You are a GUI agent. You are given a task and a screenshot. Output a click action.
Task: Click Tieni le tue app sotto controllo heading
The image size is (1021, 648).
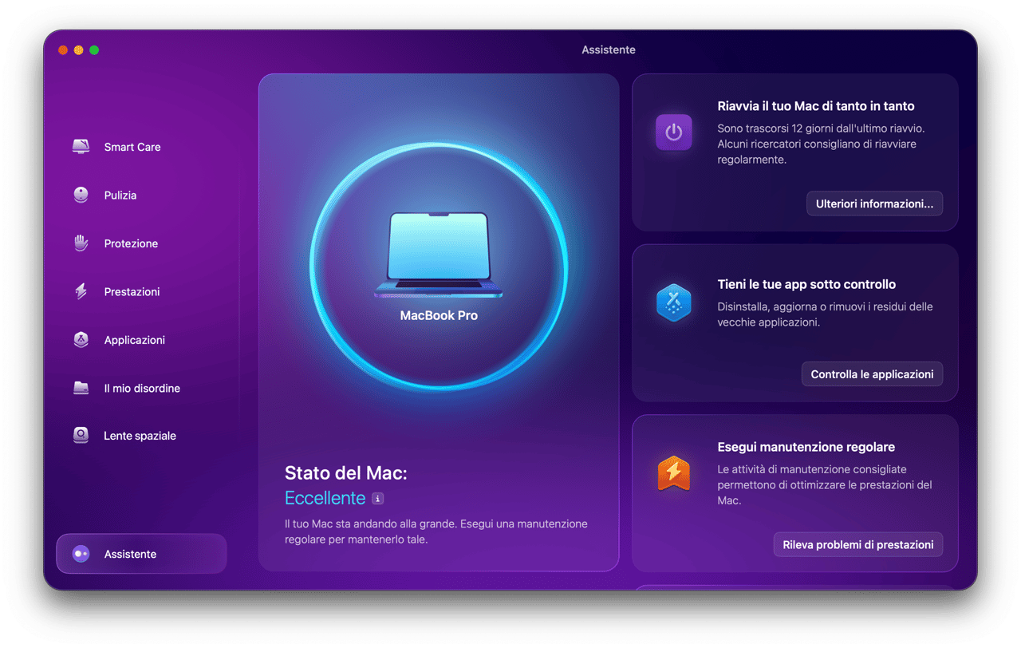(806, 284)
